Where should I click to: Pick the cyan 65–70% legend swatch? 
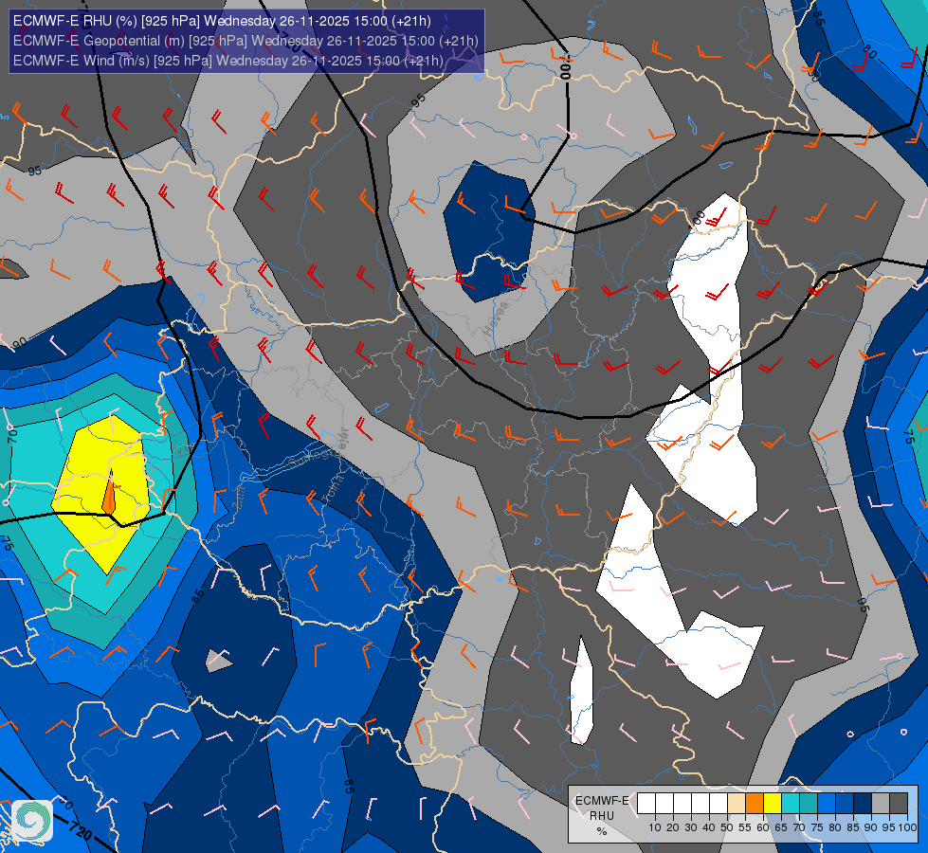point(791,804)
